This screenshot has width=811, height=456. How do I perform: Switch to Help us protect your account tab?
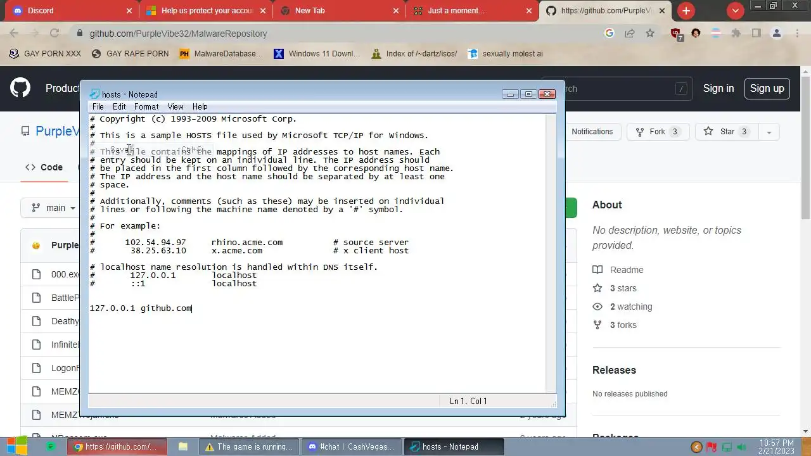pos(206,11)
